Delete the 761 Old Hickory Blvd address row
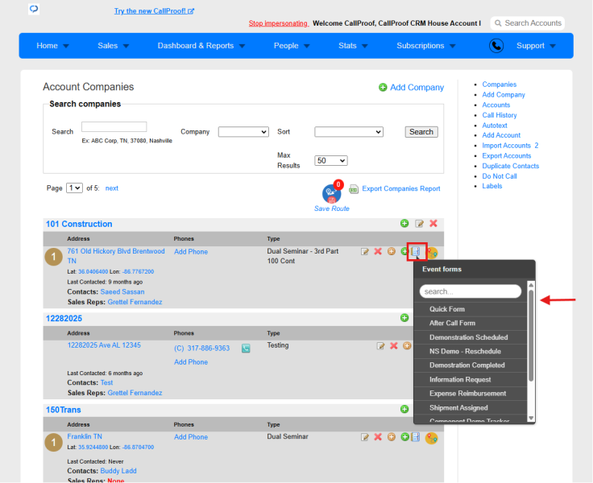593x483 pixels. coord(378,251)
